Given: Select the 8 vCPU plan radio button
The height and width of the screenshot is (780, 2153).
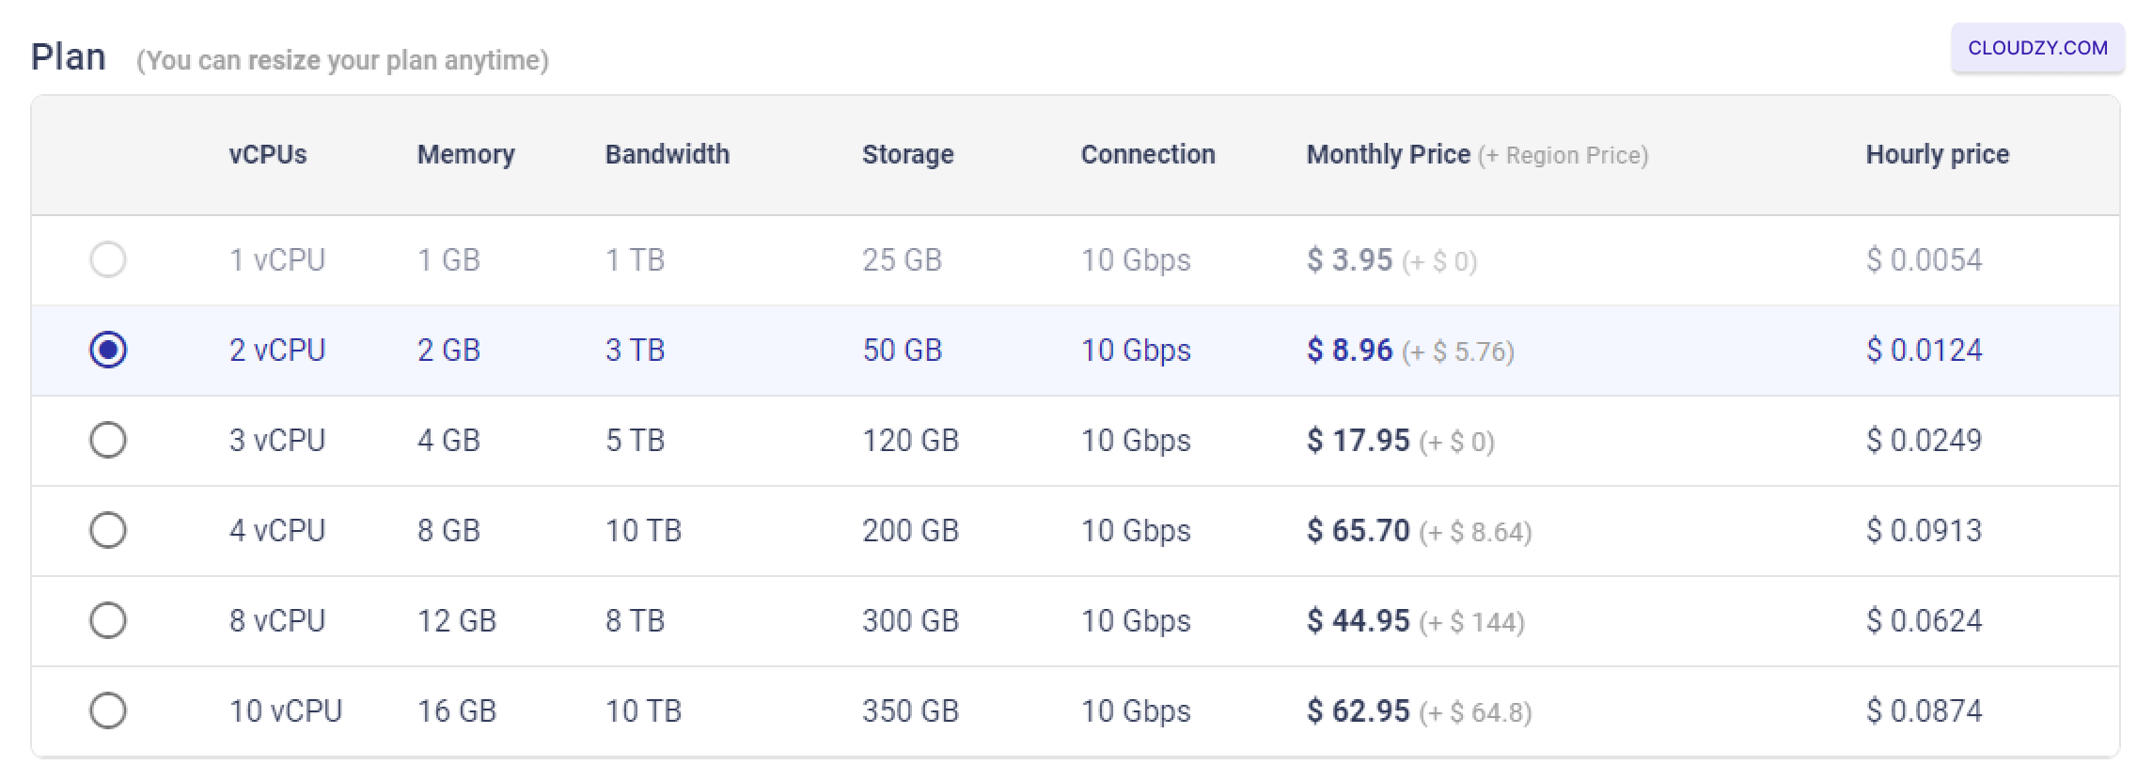Looking at the screenshot, I should click(x=108, y=620).
